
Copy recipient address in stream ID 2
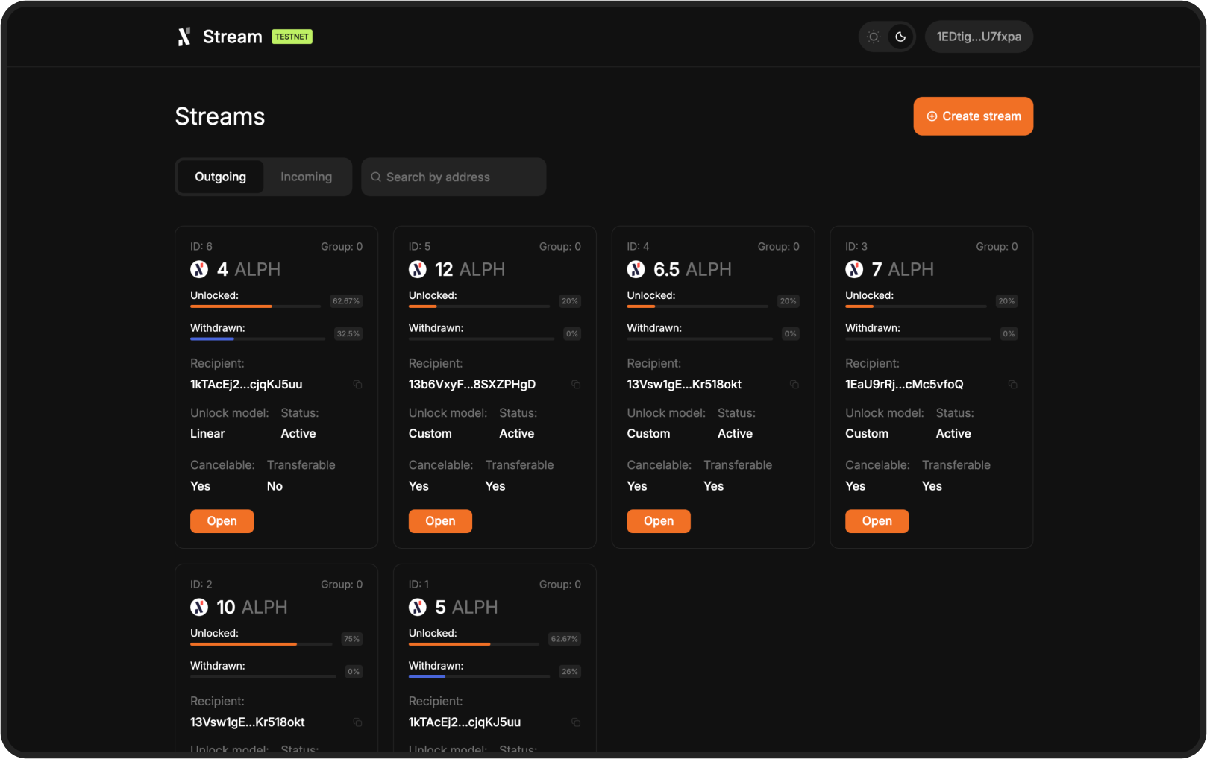tap(357, 722)
